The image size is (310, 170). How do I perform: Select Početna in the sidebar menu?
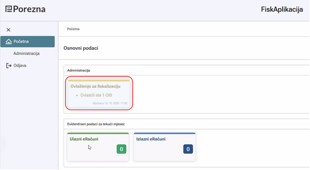[x=27, y=41]
